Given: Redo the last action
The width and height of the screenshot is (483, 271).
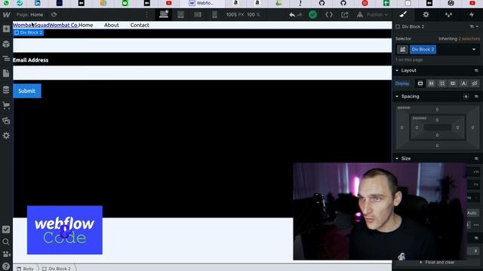Looking at the screenshot, I should point(300,15).
